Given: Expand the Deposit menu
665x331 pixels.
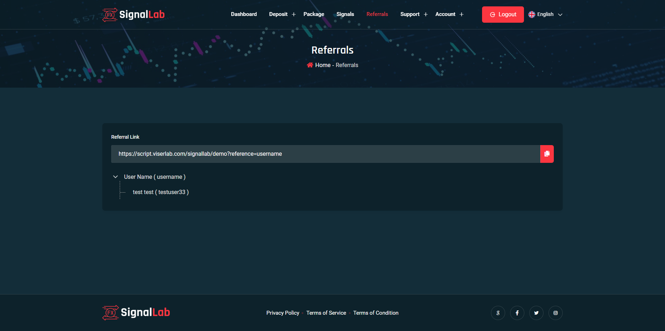Looking at the screenshot, I should [x=279, y=14].
